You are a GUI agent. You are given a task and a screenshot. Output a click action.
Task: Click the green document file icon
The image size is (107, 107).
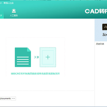click(x=23, y=57)
